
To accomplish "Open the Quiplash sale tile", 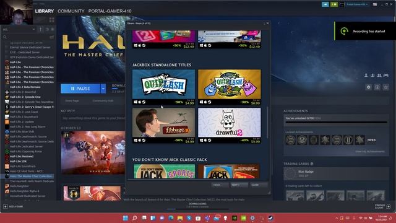I will coord(163,87).
